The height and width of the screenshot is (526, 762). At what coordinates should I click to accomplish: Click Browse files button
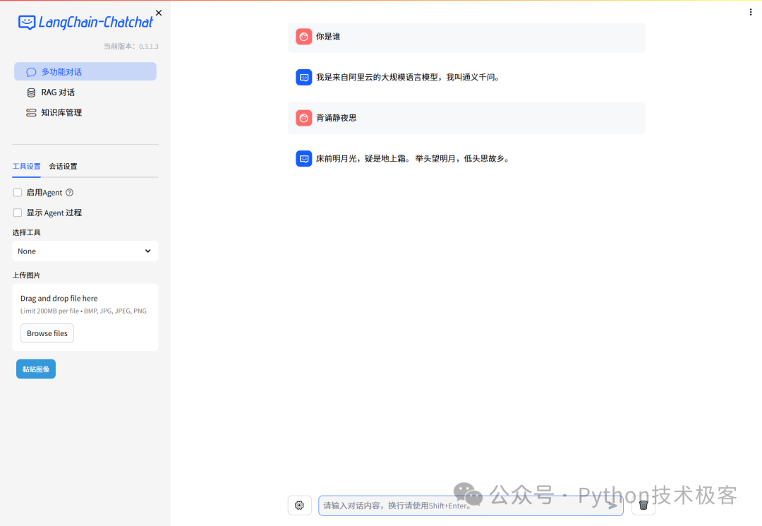tap(47, 333)
